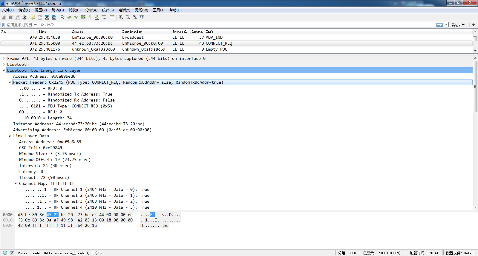This screenshot has width=478, height=256.
Task: Add a display filter button
Action: (x=474, y=25)
